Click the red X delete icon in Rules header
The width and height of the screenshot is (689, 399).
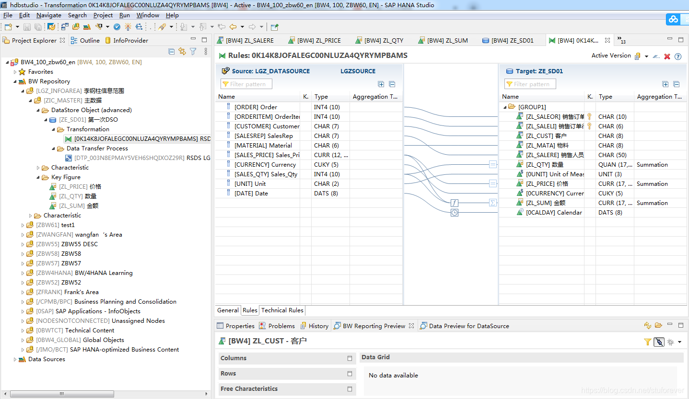[667, 56]
